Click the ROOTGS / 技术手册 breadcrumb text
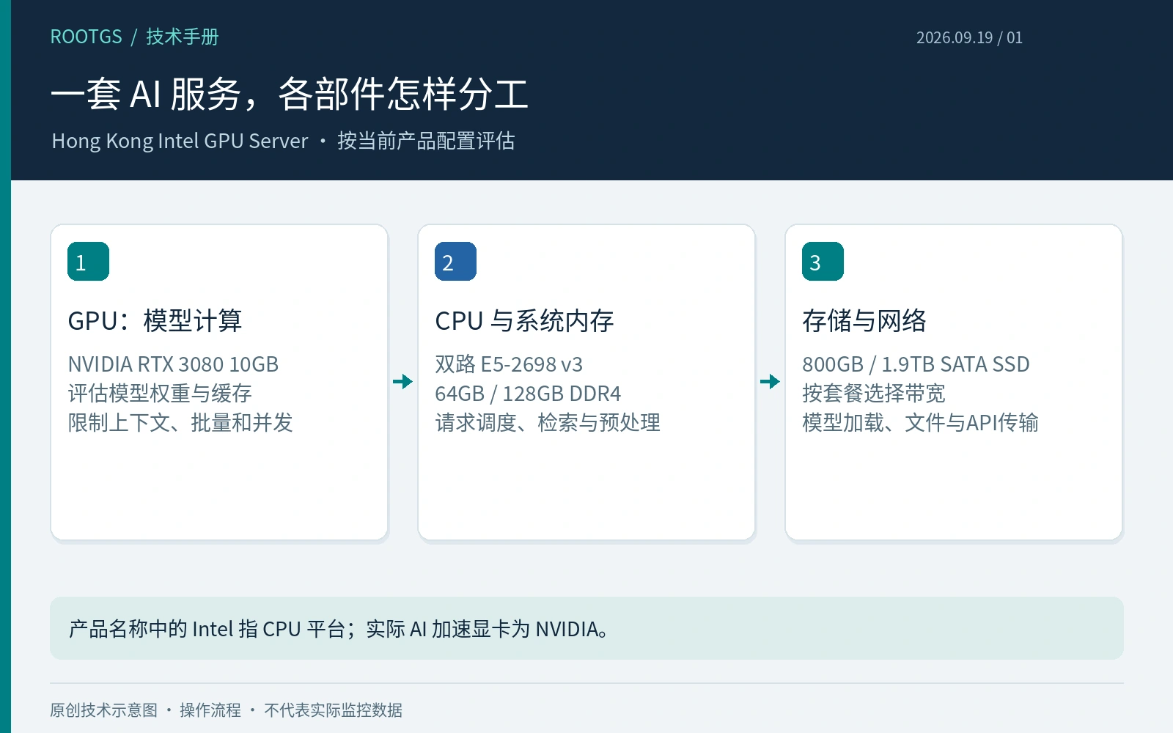 134,37
